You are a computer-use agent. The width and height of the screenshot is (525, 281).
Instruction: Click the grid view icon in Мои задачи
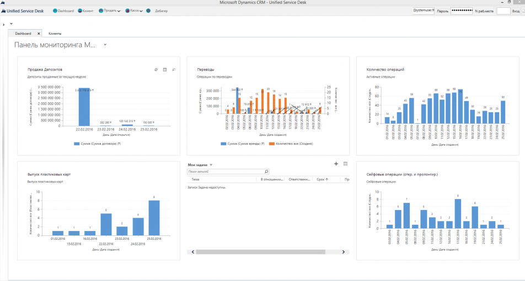(345, 164)
